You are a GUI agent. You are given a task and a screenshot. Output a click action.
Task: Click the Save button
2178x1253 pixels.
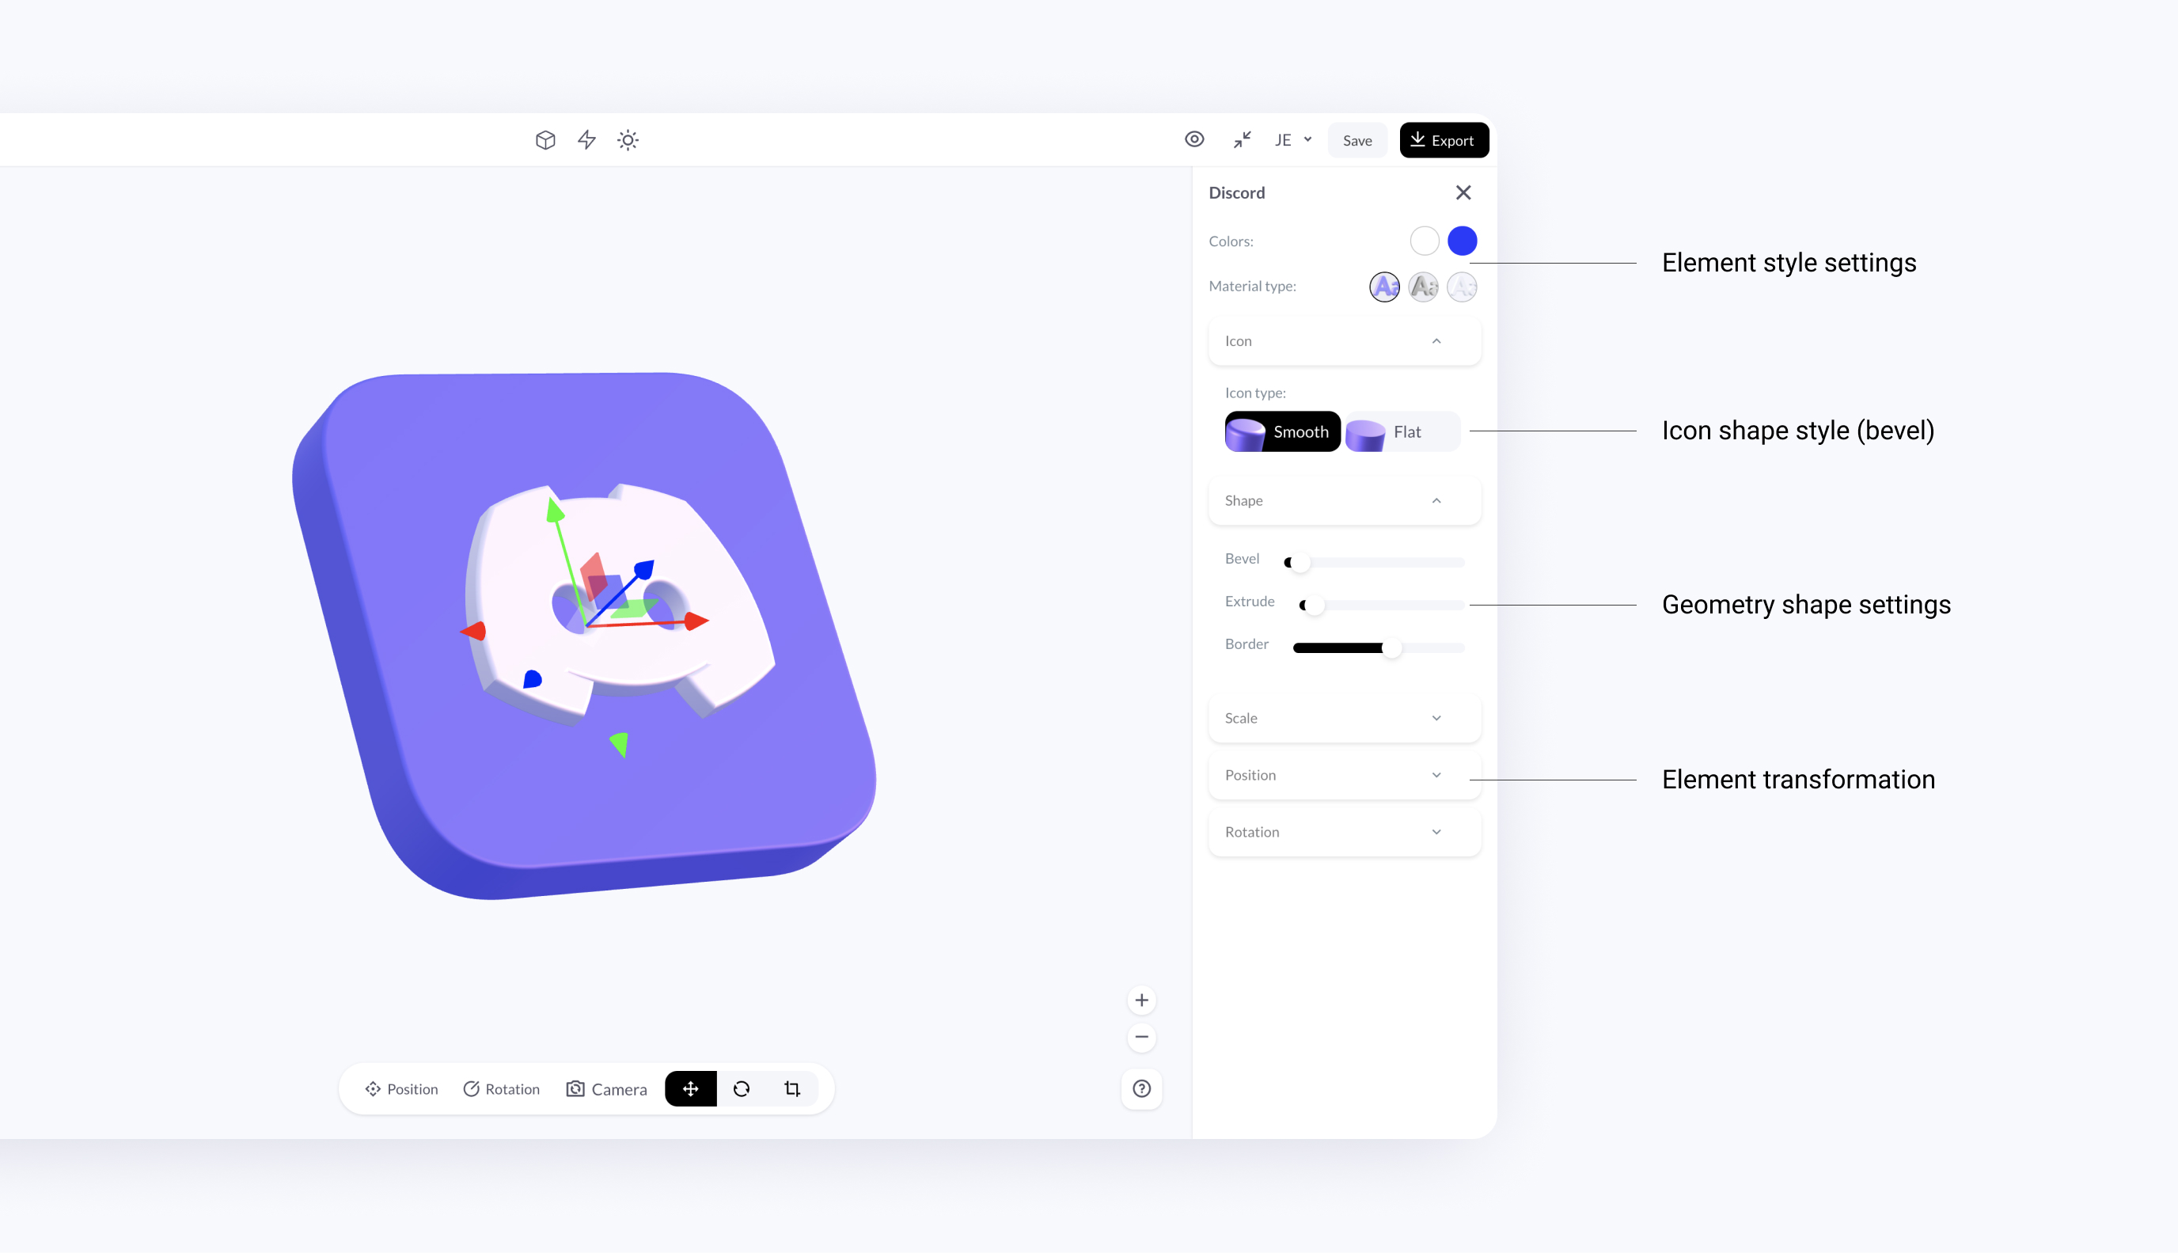(x=1355, y=139)
